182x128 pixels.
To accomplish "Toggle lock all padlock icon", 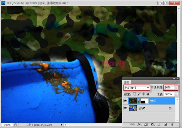I will coord(148,94).
